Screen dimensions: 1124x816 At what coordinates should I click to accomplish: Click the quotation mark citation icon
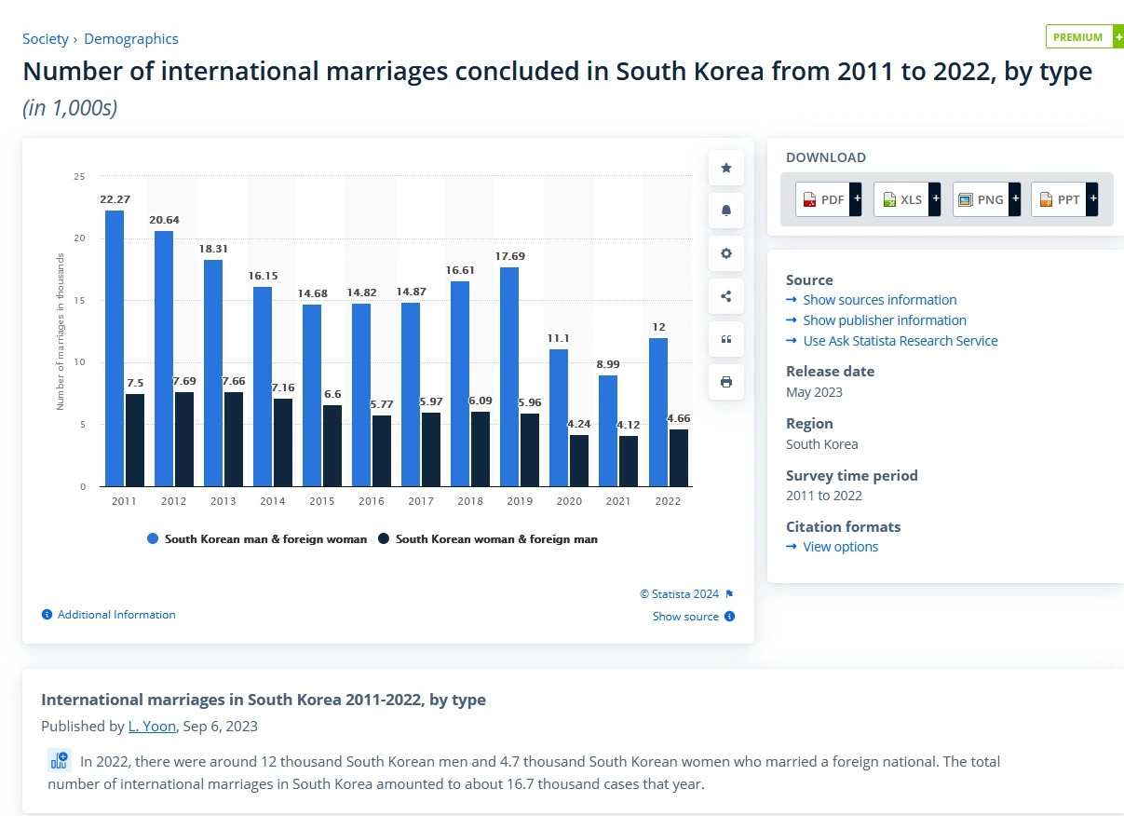click(x=726, y=339)
